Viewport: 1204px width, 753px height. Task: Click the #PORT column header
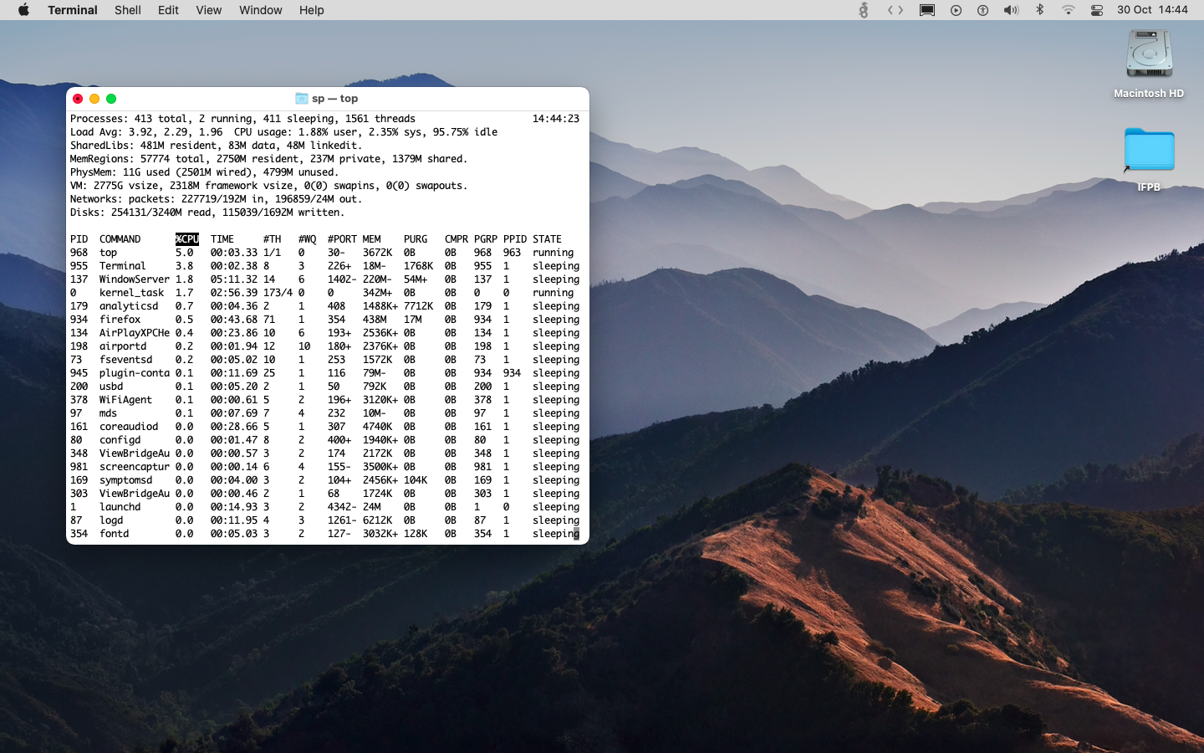(342, 239)
